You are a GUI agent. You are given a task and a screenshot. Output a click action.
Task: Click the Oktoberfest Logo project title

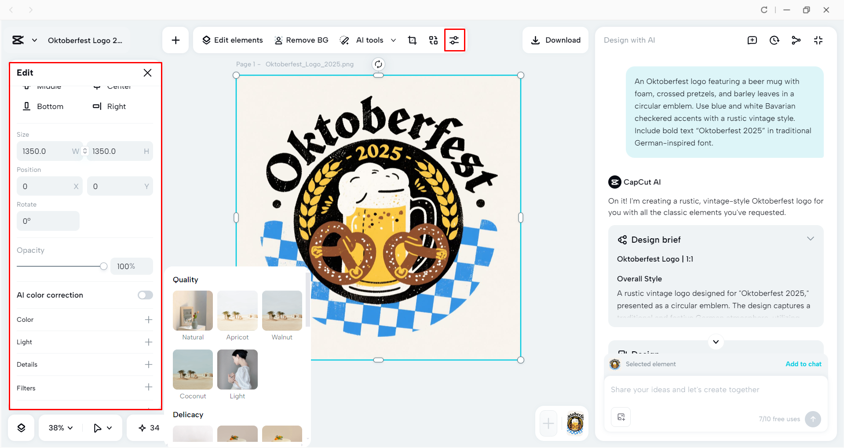85,40
